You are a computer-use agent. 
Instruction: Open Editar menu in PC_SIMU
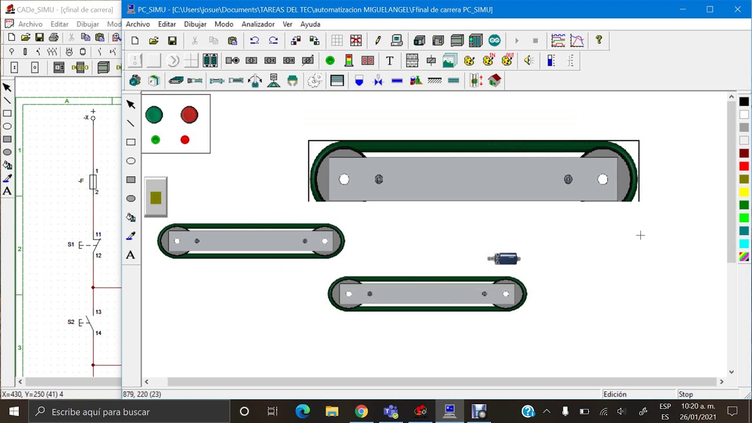(x=167, y=24)
